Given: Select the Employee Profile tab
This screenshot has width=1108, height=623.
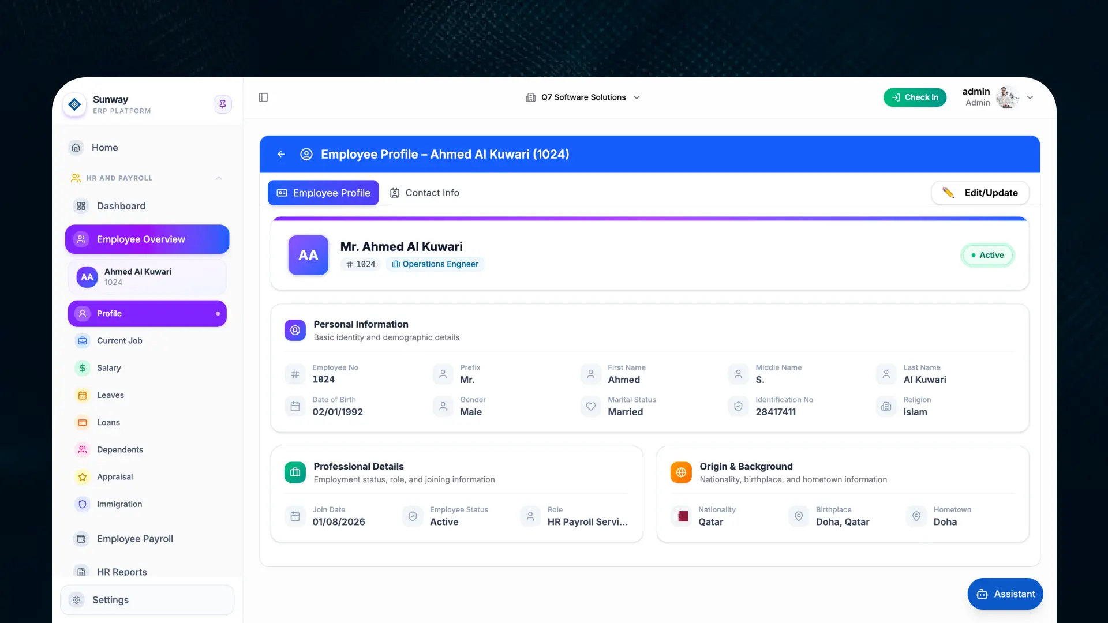Looking at the screenshot, I should (x=323, y=193).
